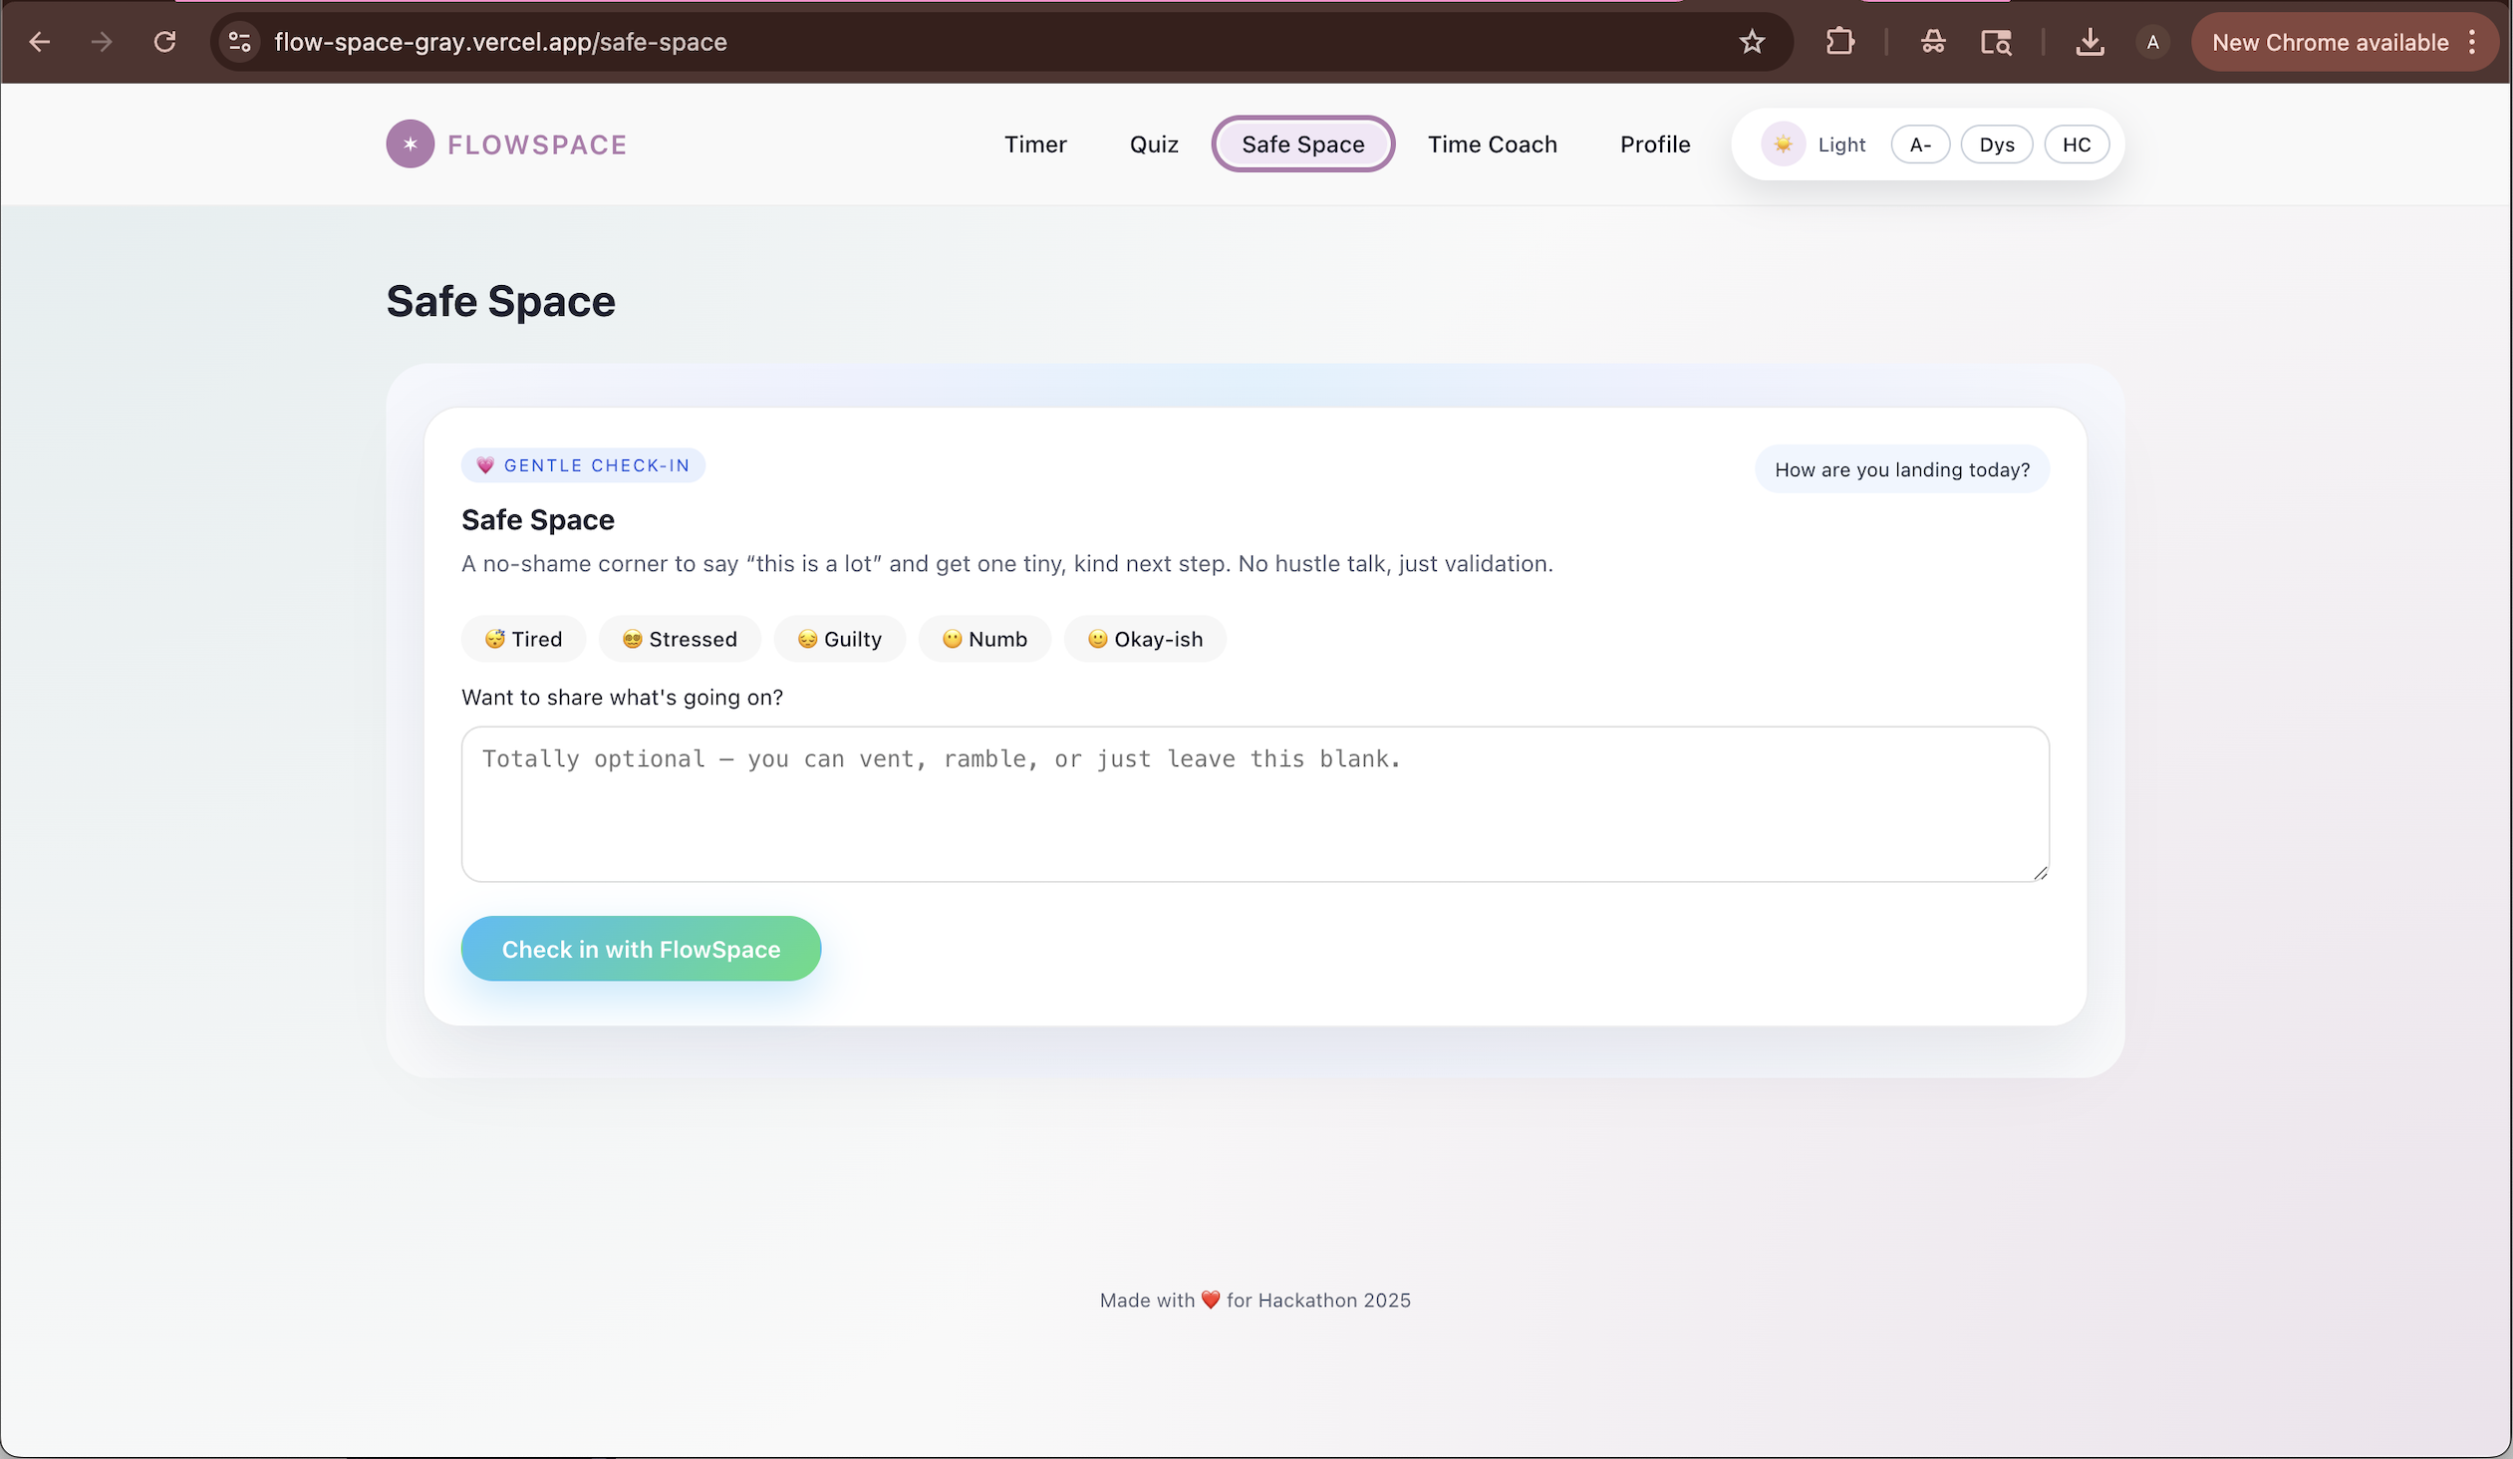Go back to previous page
The image size is (2513, 1459).
coord(40,42)
